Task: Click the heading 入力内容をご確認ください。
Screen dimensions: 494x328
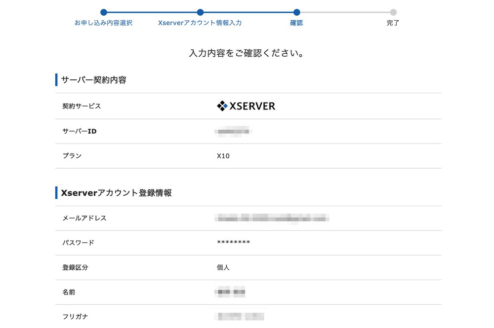Action: tap(247, 53)
